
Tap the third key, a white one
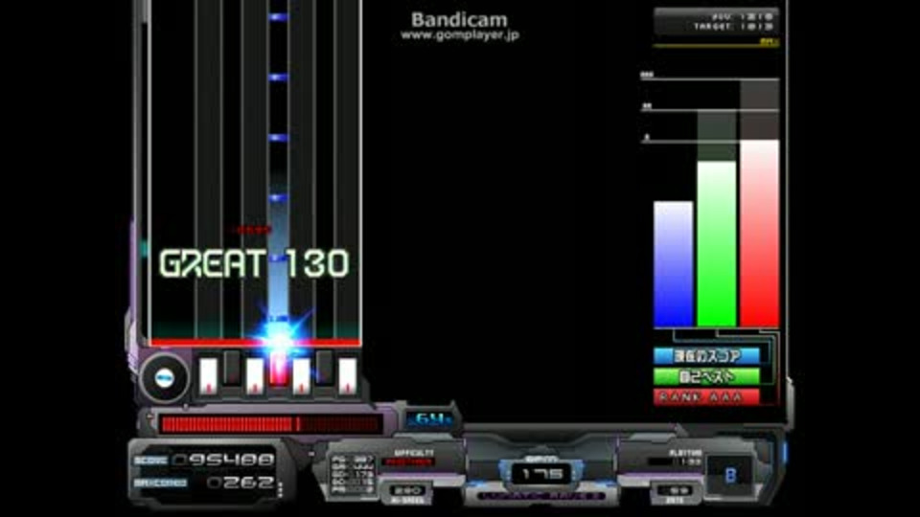click(x=255, y=375)
